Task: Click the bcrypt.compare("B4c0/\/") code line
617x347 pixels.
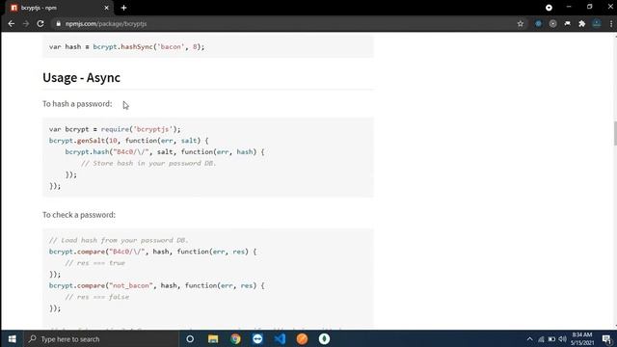Action: pos(152,252)
